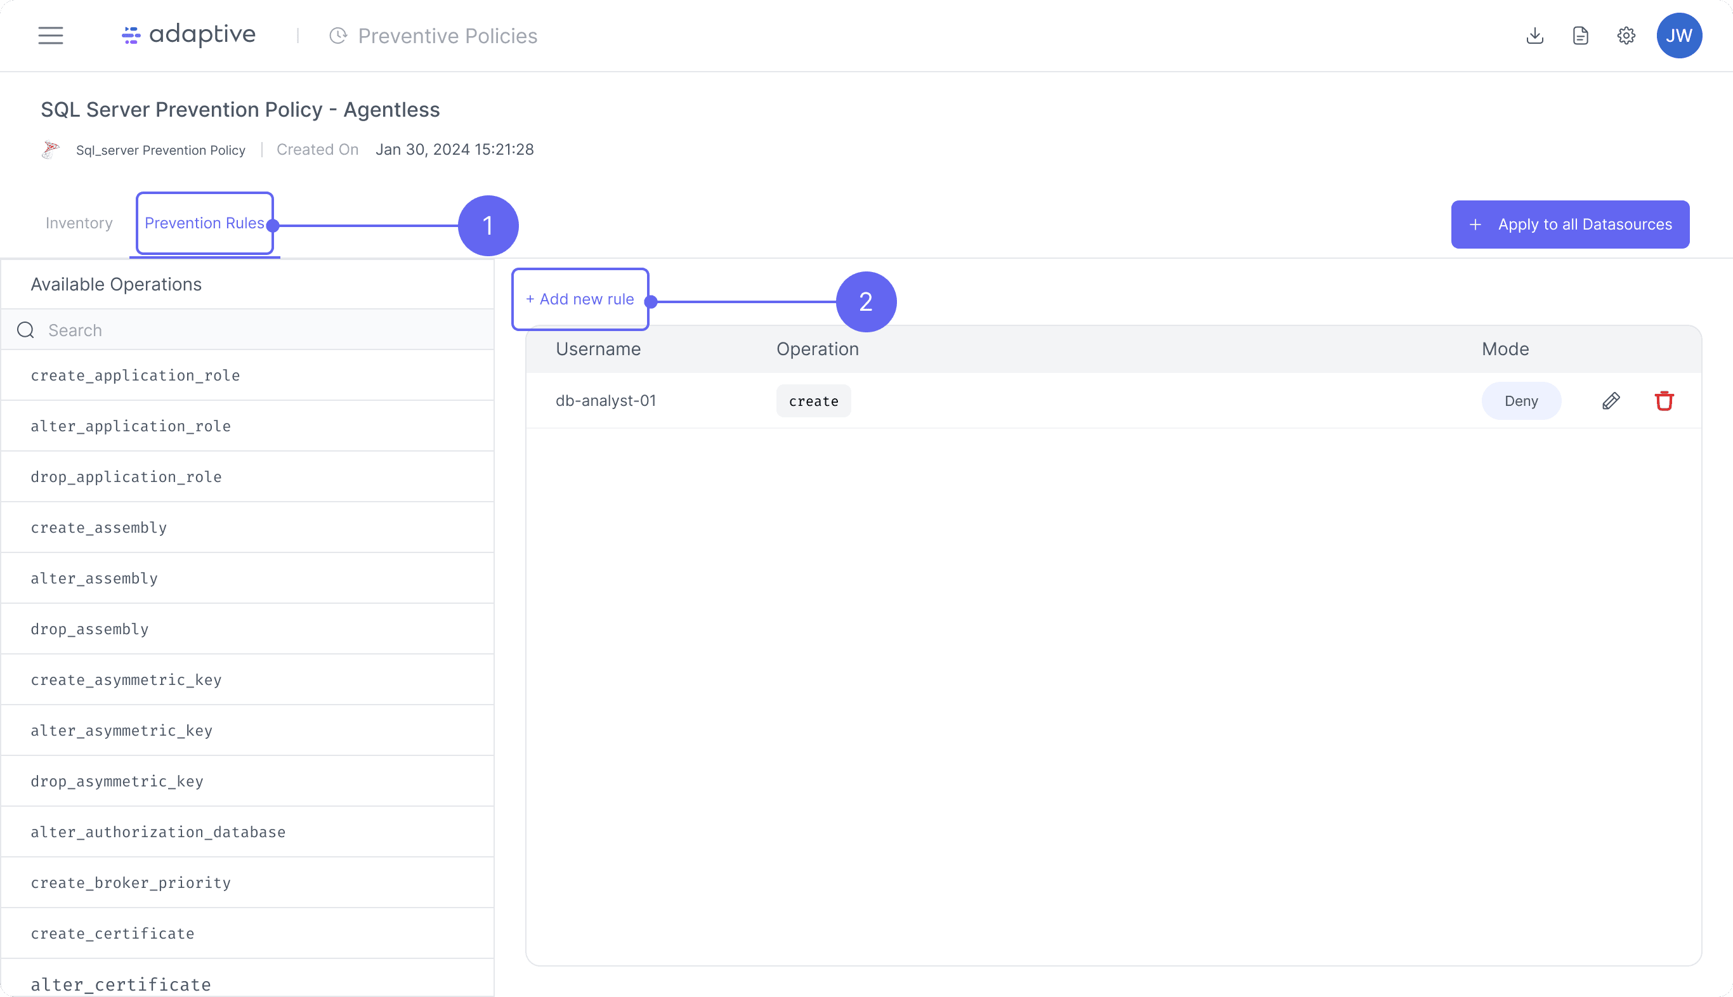The height and width of the screenshot is (997, 1733).
Task: Select alter_asymmetric_key operation
Action: tap(247, 730)
